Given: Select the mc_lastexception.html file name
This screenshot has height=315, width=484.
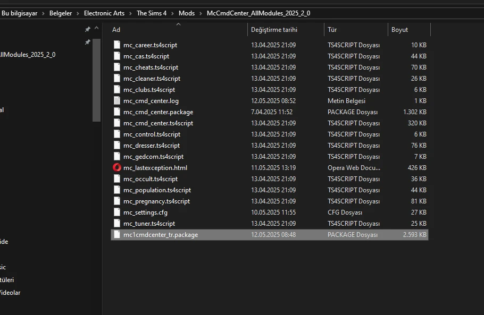Looking at the screenshot, I should [x=155, y=168].
